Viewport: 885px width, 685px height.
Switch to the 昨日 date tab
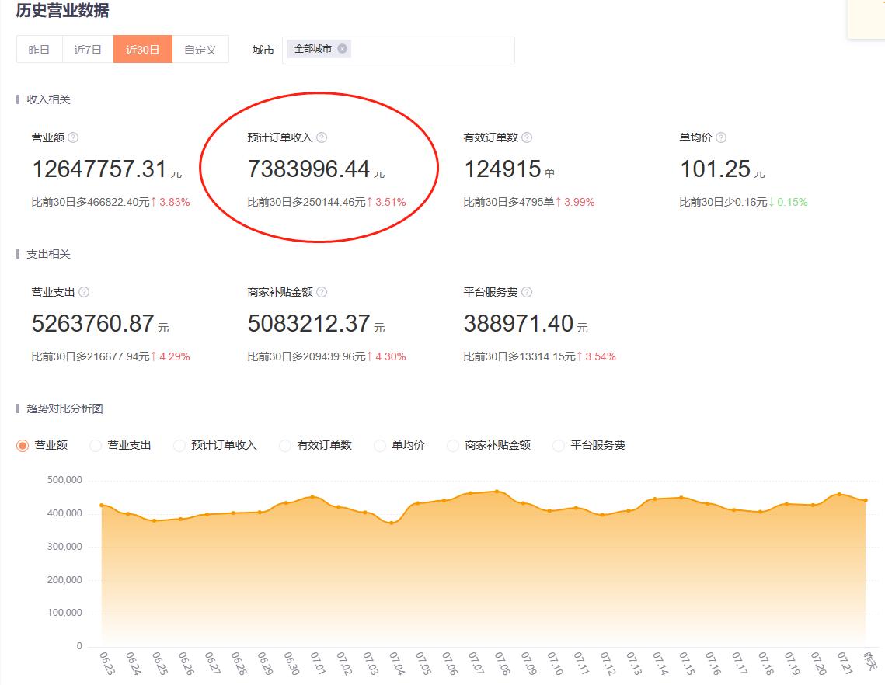click(39, 48)
